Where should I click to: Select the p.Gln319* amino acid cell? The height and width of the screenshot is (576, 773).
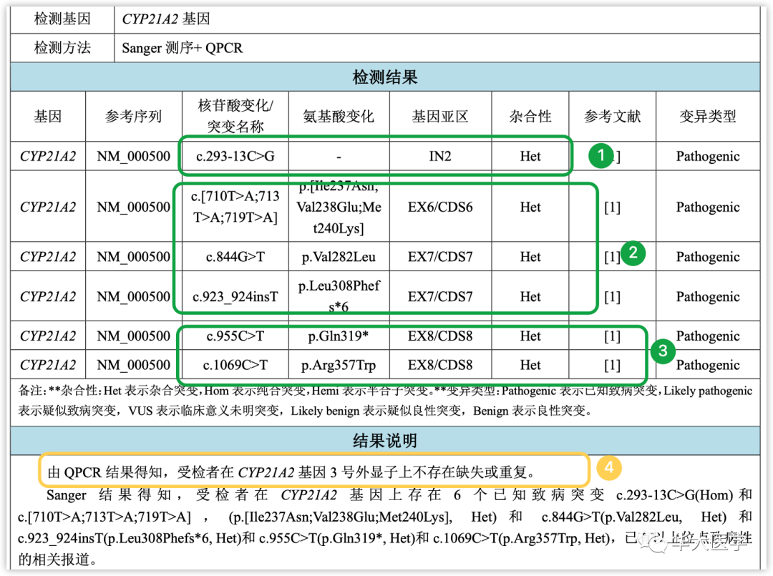tap(339, 336)
